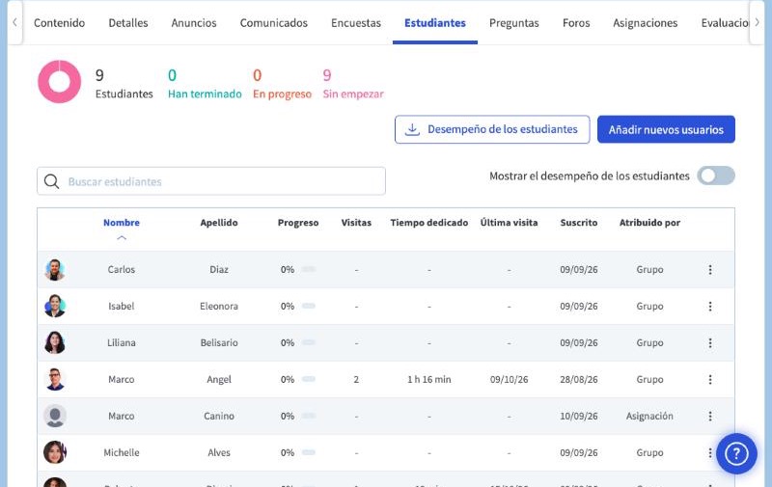Click Marco Angel's profile avatar
This screenshot has width=772, height=487.
[x=55, y=379]
